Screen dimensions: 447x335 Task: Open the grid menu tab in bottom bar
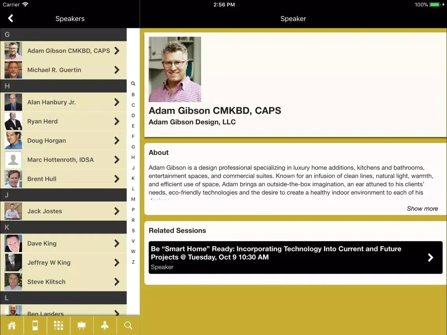coord(59,325)
